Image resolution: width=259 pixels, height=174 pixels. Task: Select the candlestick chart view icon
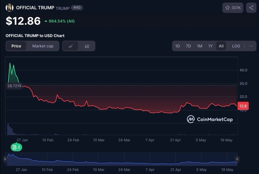[x=87, y=46]
